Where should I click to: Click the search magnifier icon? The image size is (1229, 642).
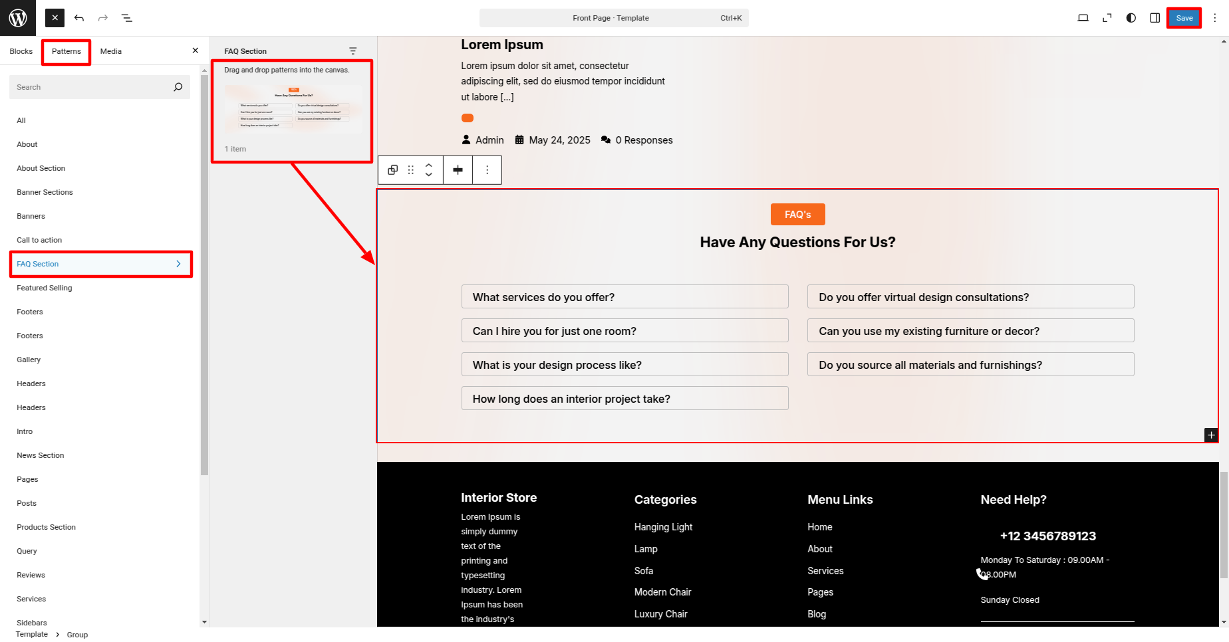[178, 87]
